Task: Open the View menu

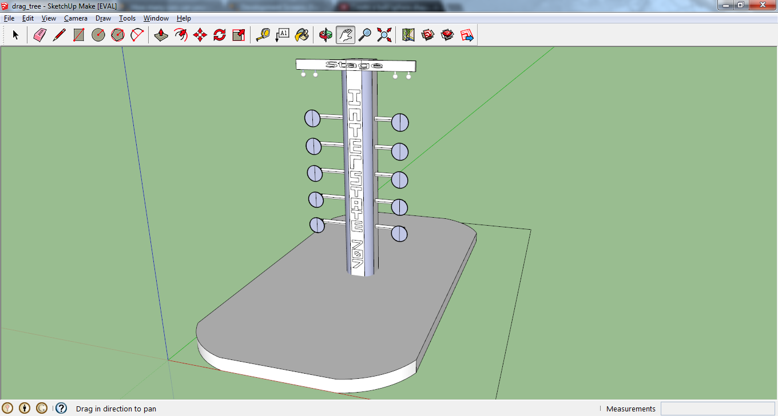Action: pos(49,18)
